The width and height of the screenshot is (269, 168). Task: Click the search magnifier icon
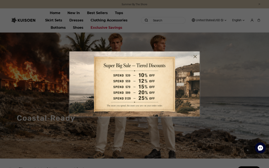click(146, 20)
